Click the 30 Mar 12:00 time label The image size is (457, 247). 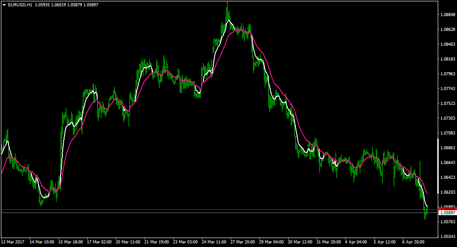click(x=300, y=242)
